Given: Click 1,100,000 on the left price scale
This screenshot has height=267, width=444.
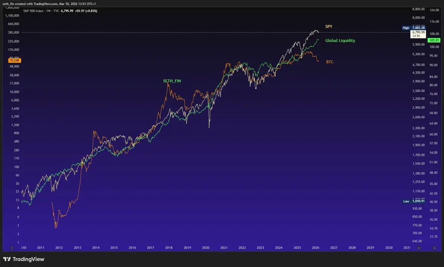Looking at the screenshot, I should [12, 16].
